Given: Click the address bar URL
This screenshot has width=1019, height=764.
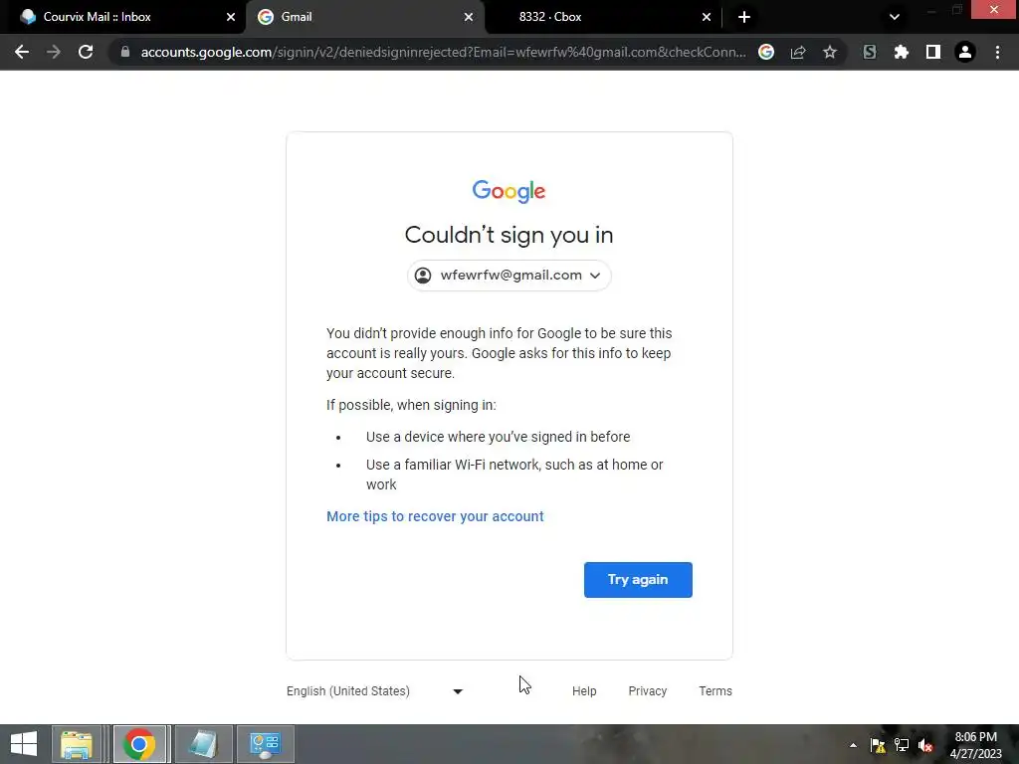Looking at the screenshot, I should [x=443, y=52].
